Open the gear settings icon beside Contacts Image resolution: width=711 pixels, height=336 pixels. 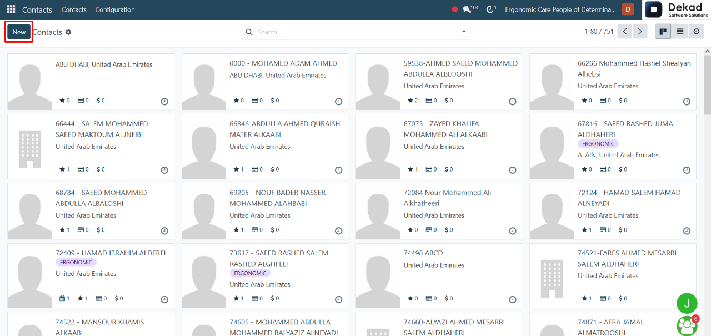(68, 32)
